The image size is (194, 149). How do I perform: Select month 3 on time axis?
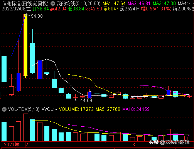(134, 145)
